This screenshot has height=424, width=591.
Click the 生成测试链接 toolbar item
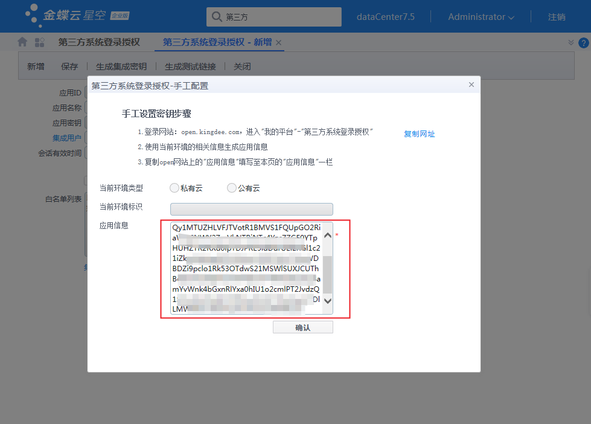[x=190, y=66]
